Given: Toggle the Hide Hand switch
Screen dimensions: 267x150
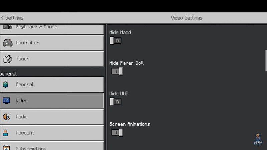Looking at the screenshot, I should click(x=115, y=41).
